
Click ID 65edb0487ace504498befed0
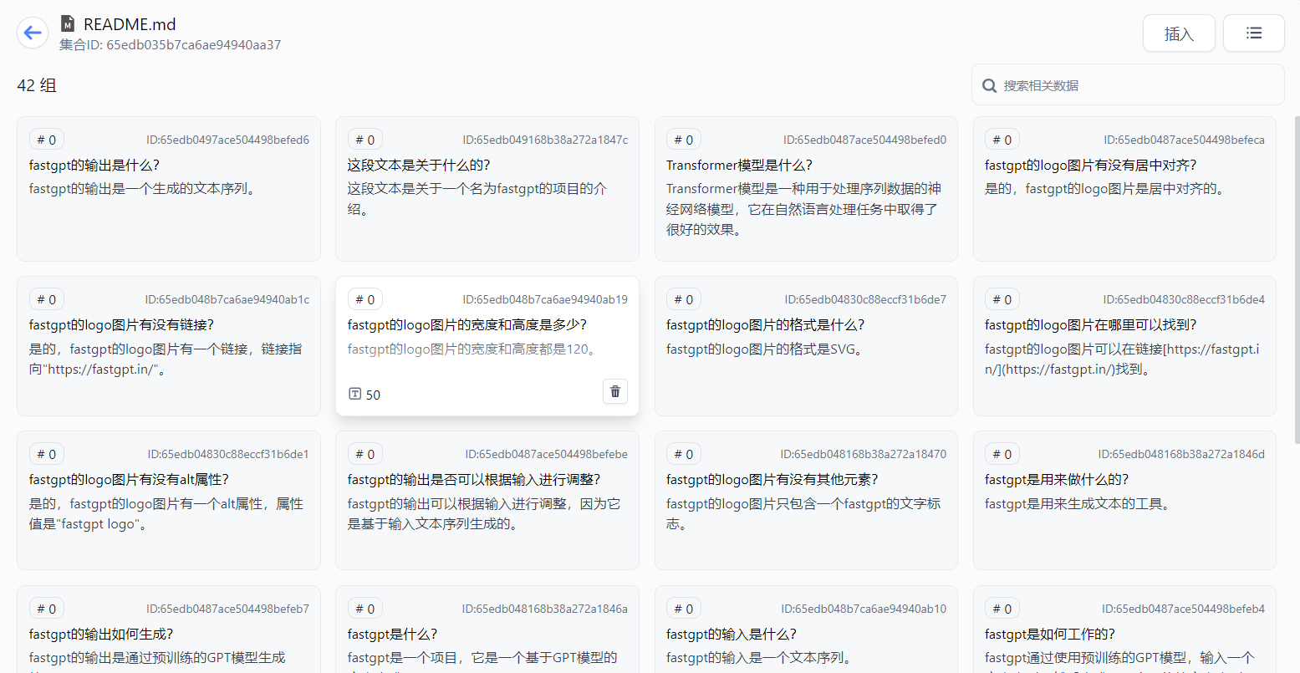864,140
